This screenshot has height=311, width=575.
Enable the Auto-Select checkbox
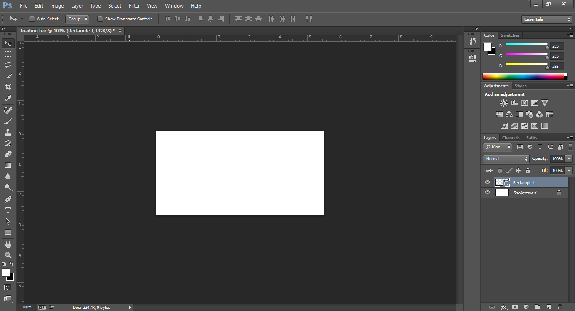pos(32,19)
